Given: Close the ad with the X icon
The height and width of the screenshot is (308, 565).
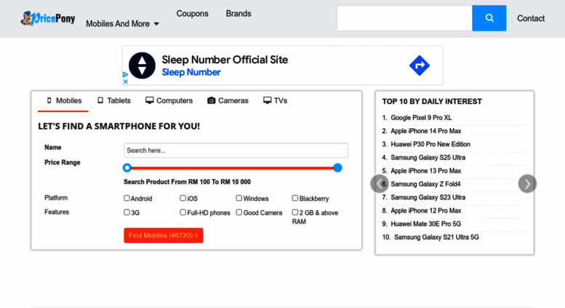Looking at the screenshot, I should (x=125, y=82).
